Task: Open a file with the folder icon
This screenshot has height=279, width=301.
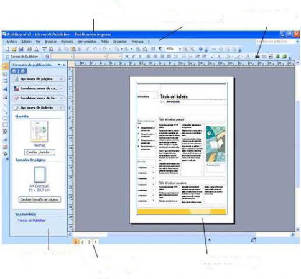Action: coord(14,49)
